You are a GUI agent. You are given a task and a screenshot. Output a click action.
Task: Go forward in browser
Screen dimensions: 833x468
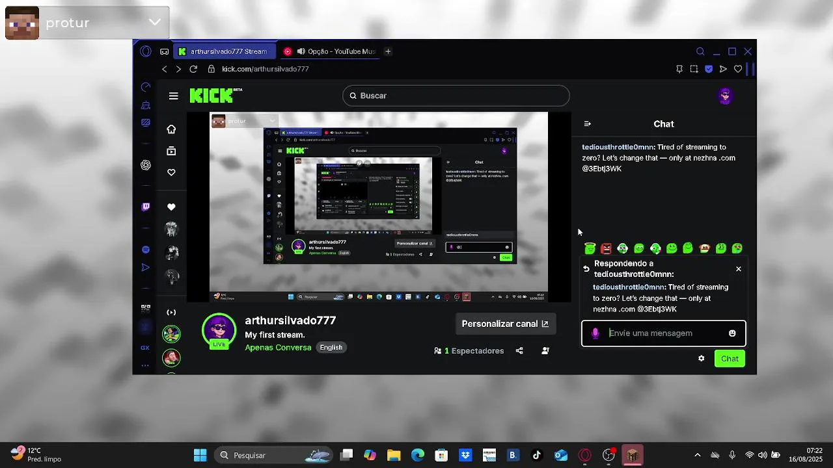coord(178,69)
